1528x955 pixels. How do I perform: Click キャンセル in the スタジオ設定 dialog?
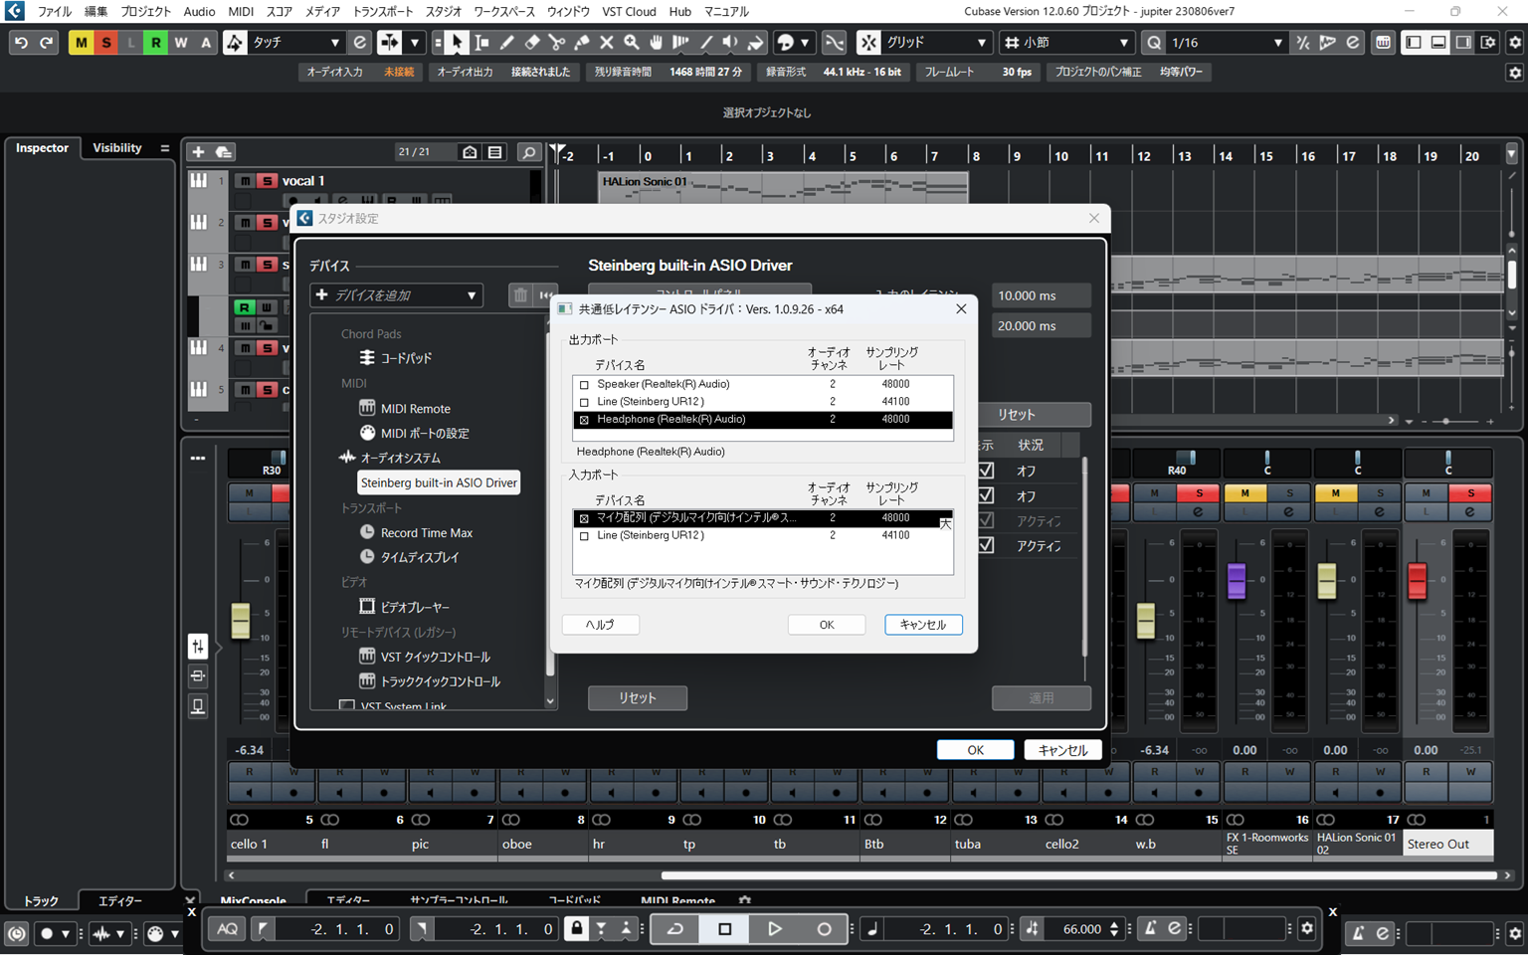pos(1062,750)
